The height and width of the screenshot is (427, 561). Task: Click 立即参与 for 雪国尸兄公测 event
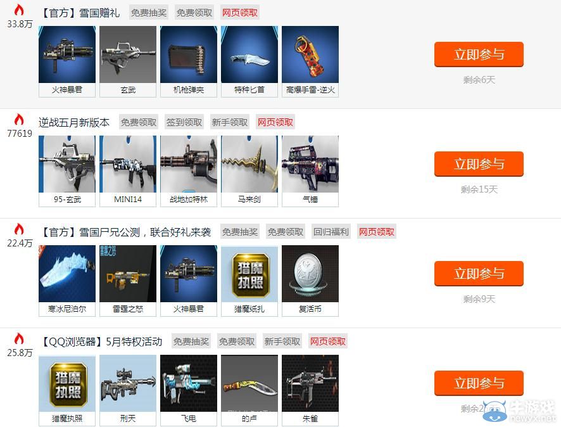(479, 274)
